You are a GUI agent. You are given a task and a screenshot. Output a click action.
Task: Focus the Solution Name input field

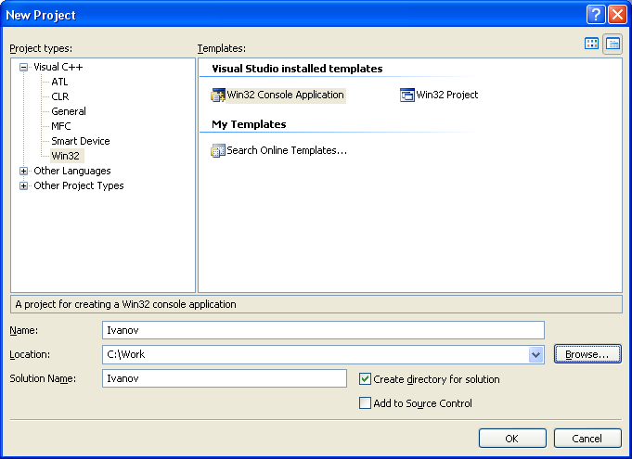pyautogui.click(x=225, y=378)
